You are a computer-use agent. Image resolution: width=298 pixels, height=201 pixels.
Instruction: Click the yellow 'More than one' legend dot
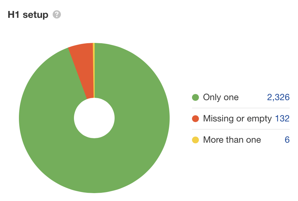[195, 140]
